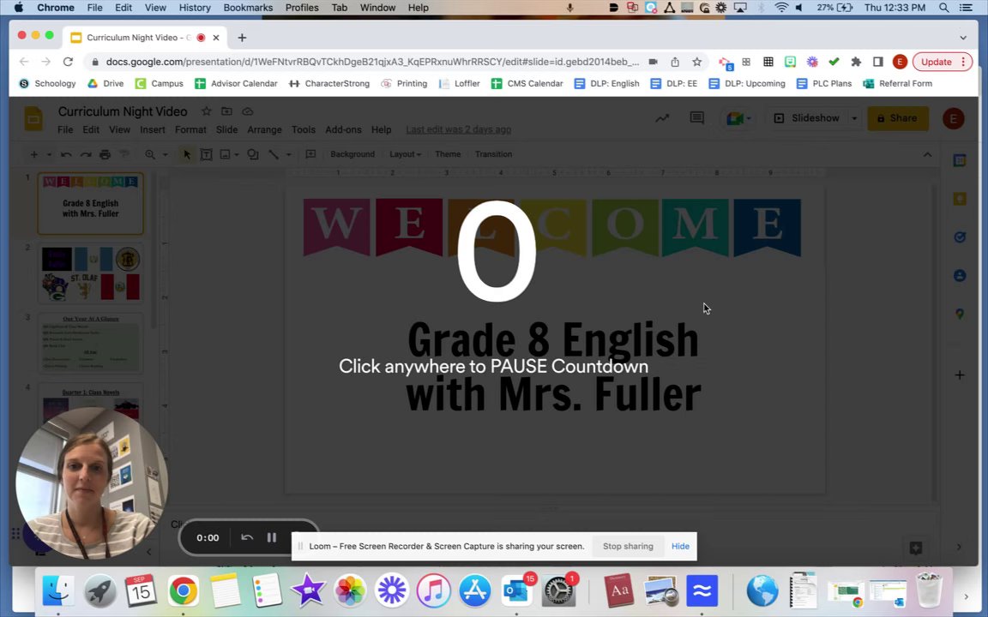Open the comment history icon
988x617 pixels.
tap(697, 118)
